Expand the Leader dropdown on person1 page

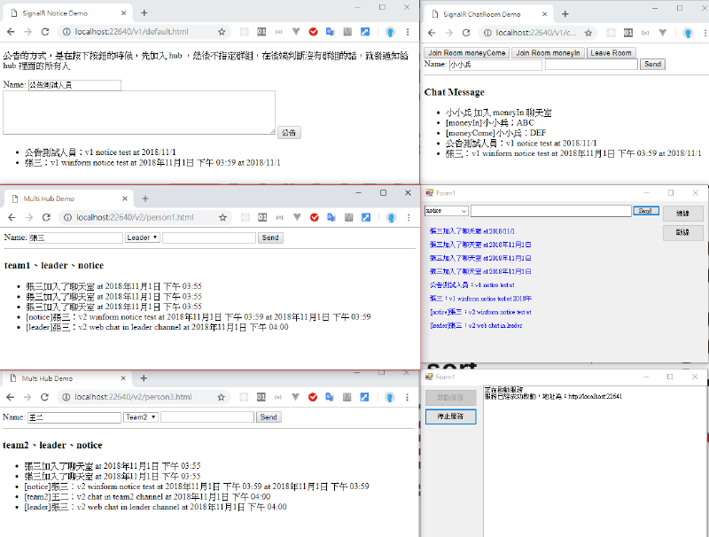143,237
